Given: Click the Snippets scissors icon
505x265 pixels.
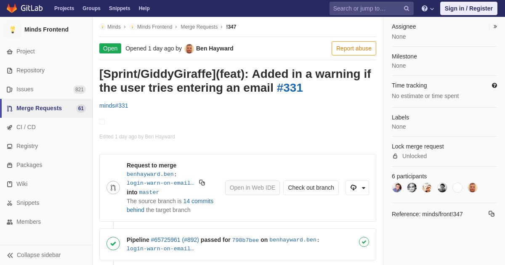Looking at the screenshot, I should click(10, 203).
